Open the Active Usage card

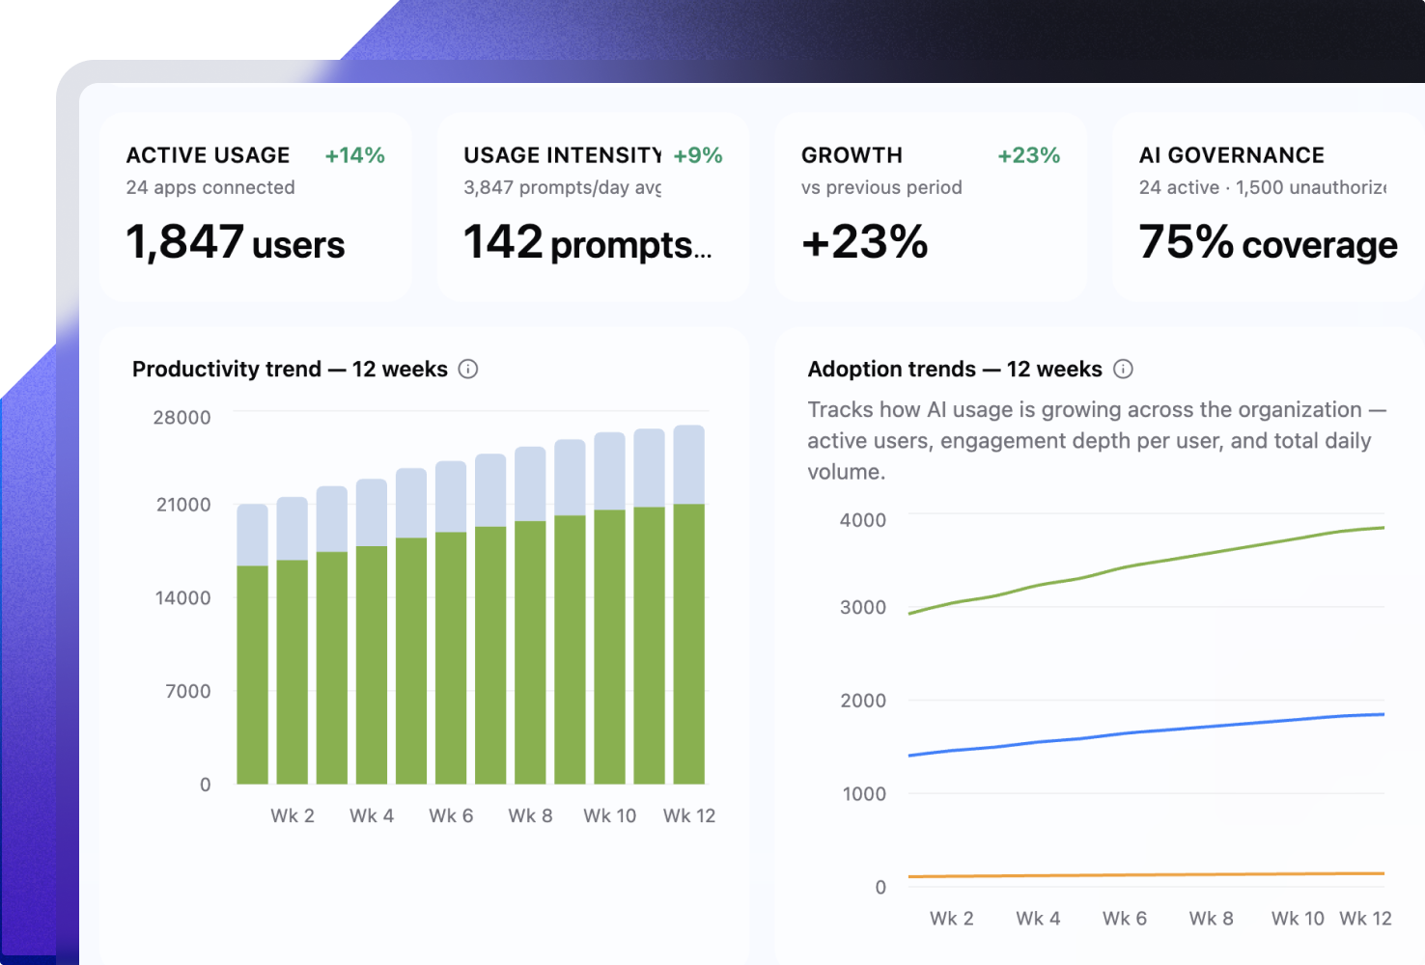[x=256, y=207]
